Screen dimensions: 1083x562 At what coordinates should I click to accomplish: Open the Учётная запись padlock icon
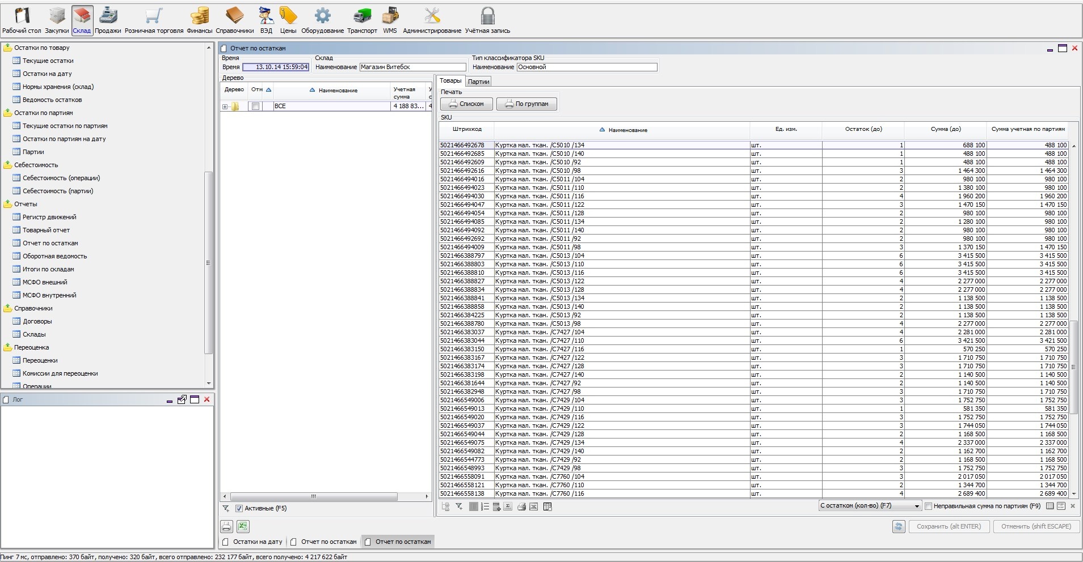487,20
